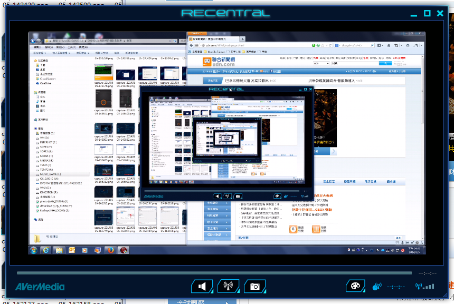
Task: Open the speaker volume control in RECentral
Action: click(202, 287)
